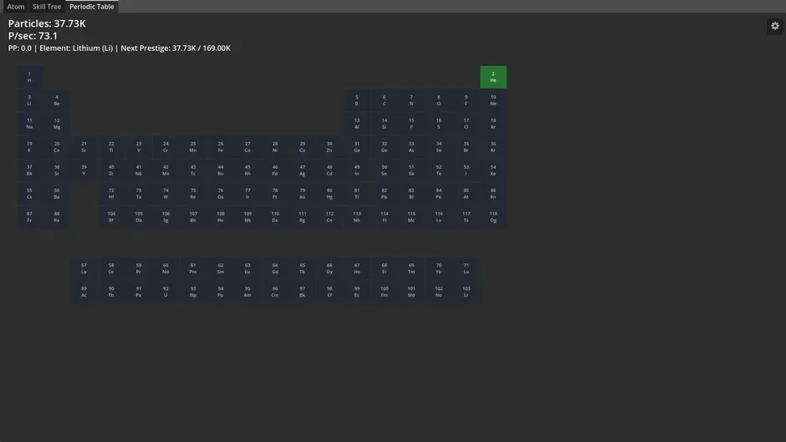Switch to the Atom tab
Image resolution: width=786 pixels, height=442 pixels.
click(16, 7)
